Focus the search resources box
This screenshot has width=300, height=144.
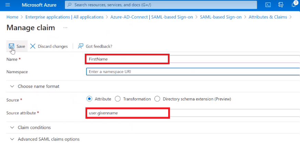coord(161,5)
